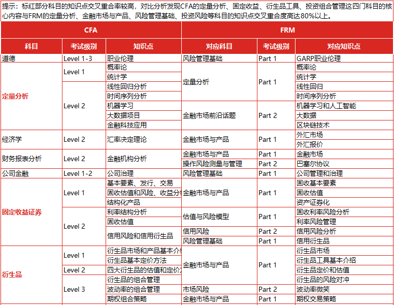The width and height of the screenshot is (394, 305).
Task: Click the 提示 paragraph above the table
Action: [197, 11]
